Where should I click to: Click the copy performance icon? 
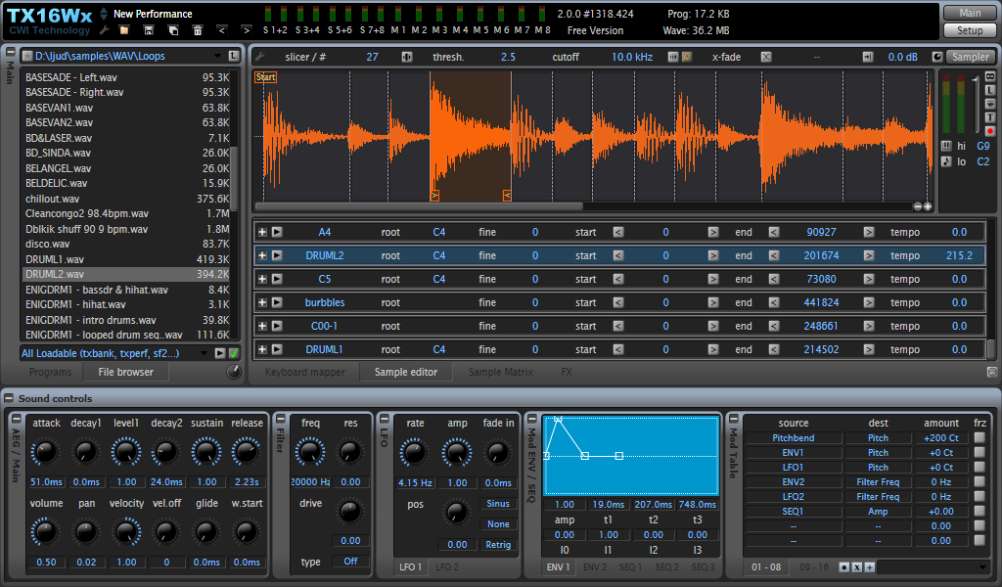pos(173,30)
